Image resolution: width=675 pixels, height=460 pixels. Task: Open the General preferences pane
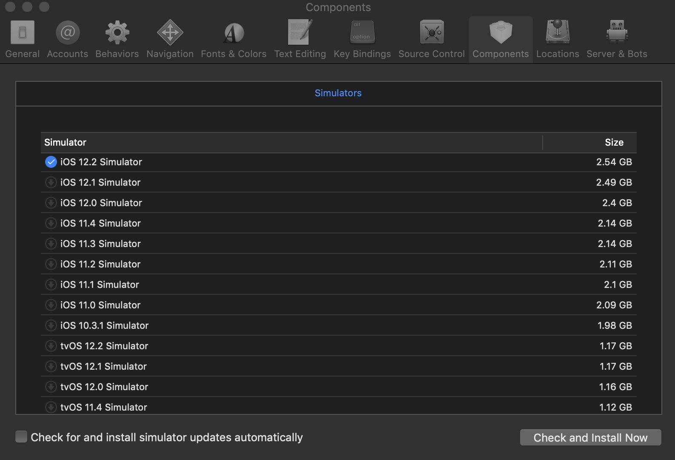(23, 39)
